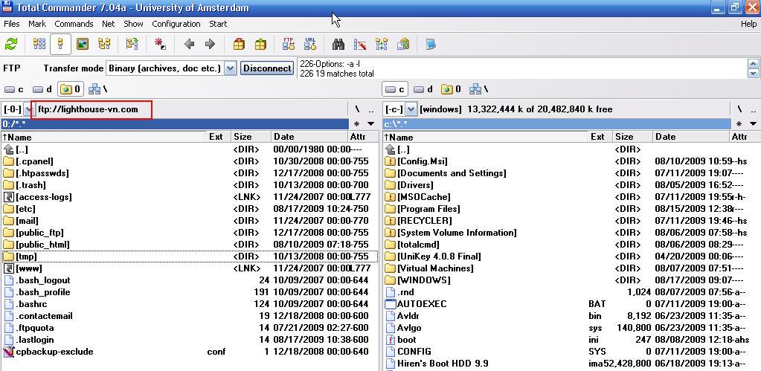
Task: Click the Reread source refresh icon
Action: 10,45
